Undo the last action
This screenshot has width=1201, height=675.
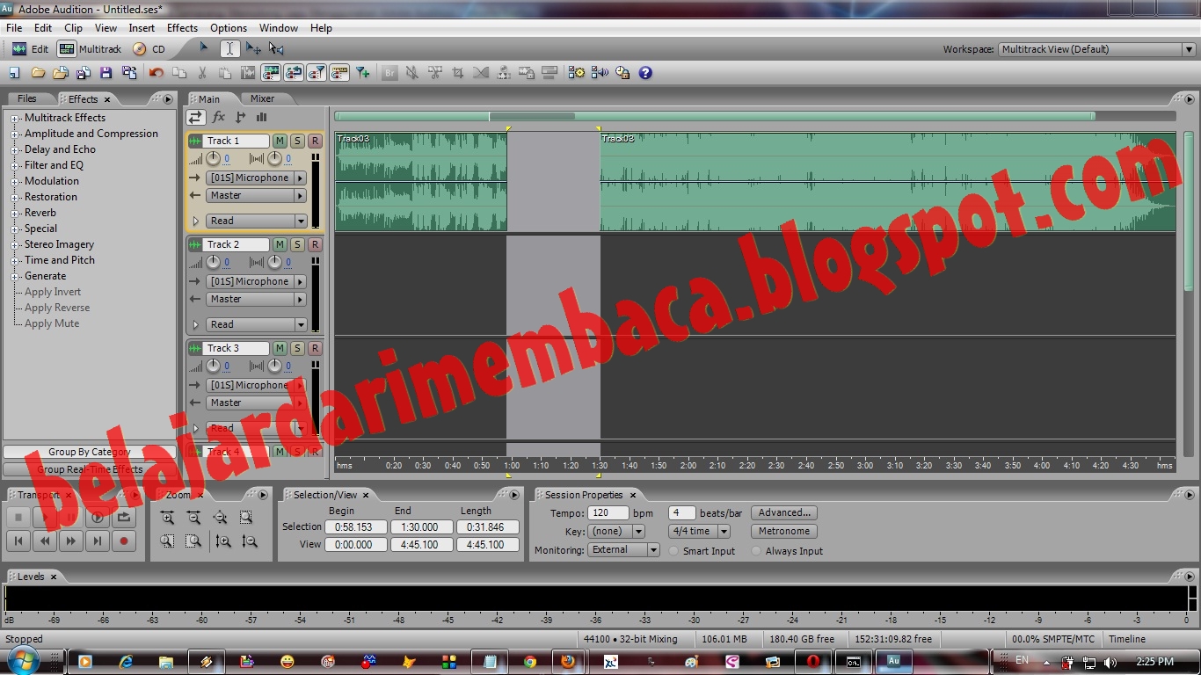coord(156,73)
